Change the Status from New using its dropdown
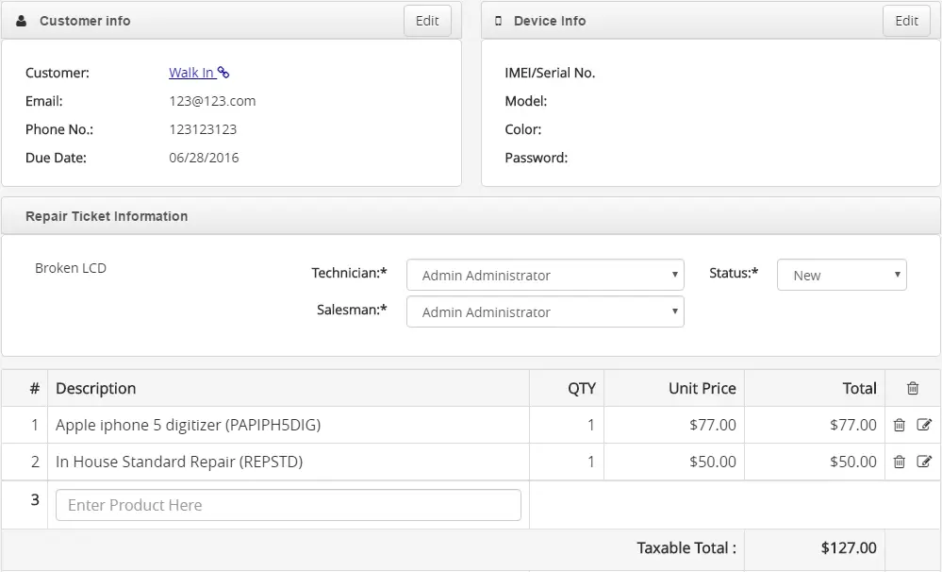The height and width of the screenshot is (572, 942). tap(840, 275)
